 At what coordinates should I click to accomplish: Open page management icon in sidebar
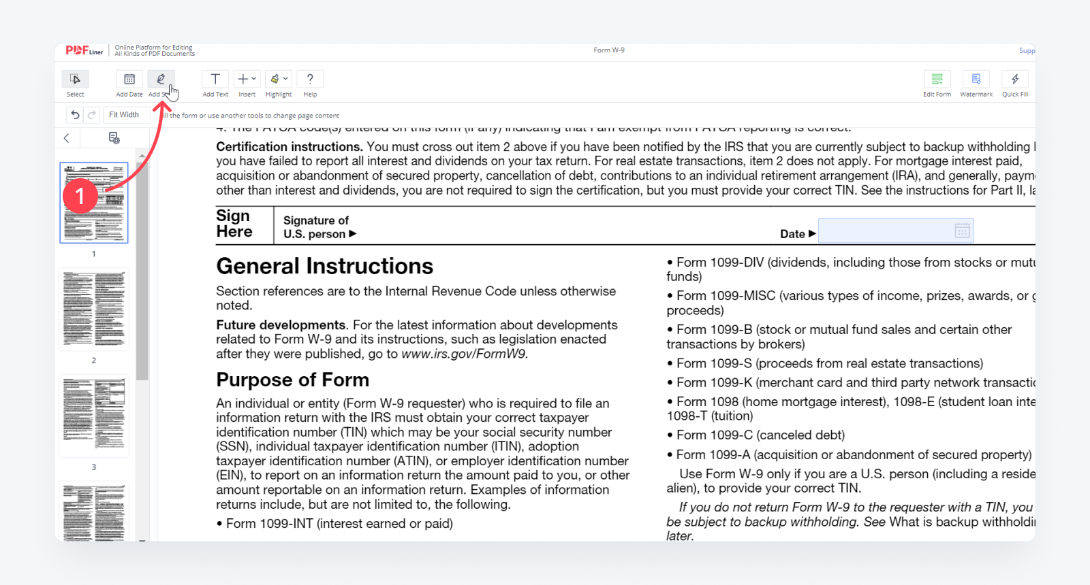(x=114, y=138)
